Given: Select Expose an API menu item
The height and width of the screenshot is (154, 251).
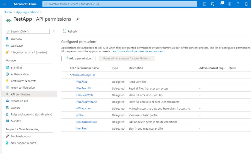Looking at the screenshot, I should (19, 101).
